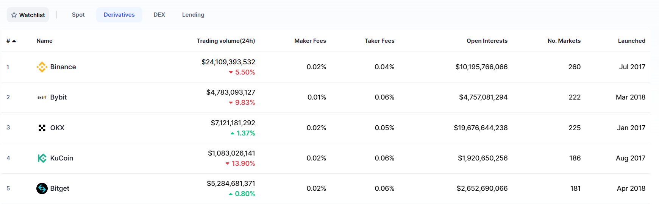The image size is (659, 204).
Task: Click the Bybit exchange logo icon
Action: click(42, 98)
